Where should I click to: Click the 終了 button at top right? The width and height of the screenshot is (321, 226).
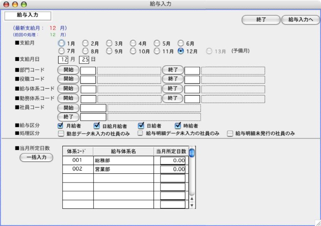coord(261,20)
